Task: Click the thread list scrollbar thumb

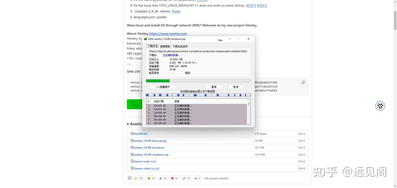Action: pos(249,104)
